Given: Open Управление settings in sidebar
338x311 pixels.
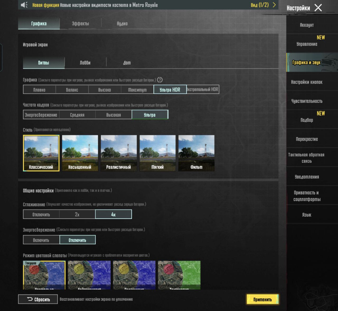Looking at the screenshot, I should (307, 44).
